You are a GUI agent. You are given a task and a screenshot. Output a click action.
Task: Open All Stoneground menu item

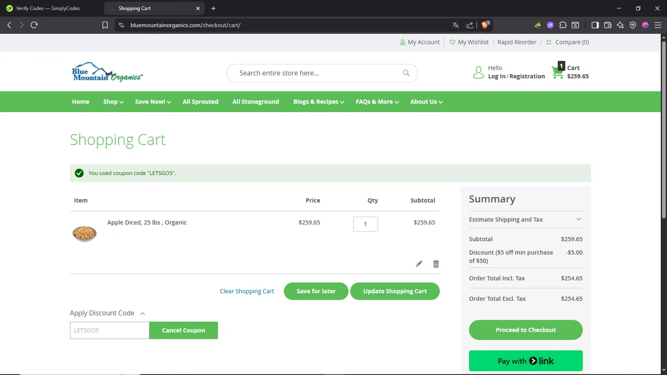point(256,102)
